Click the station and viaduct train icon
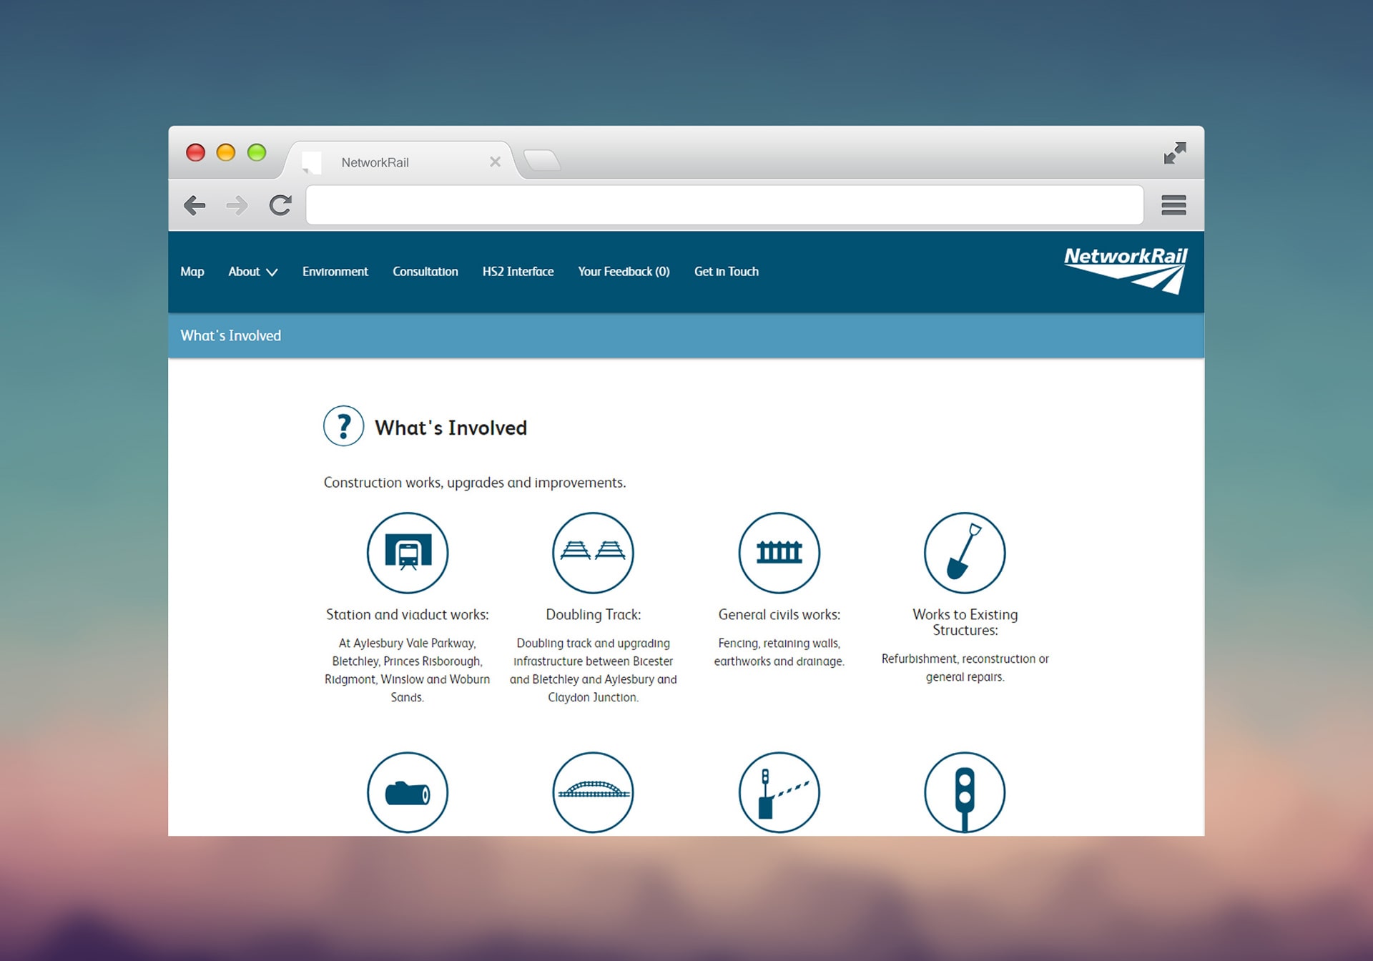Screen dimensions: 1373x961 point(408,553)
